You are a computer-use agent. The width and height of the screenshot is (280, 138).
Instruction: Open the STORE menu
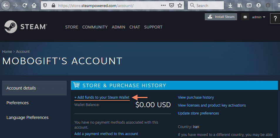tap(72, 27)
